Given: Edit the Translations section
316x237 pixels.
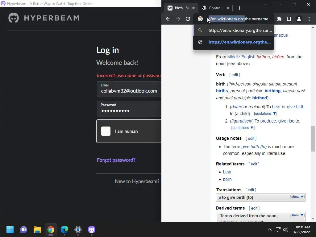Looking at the screenshot, I should click(251, 190).
